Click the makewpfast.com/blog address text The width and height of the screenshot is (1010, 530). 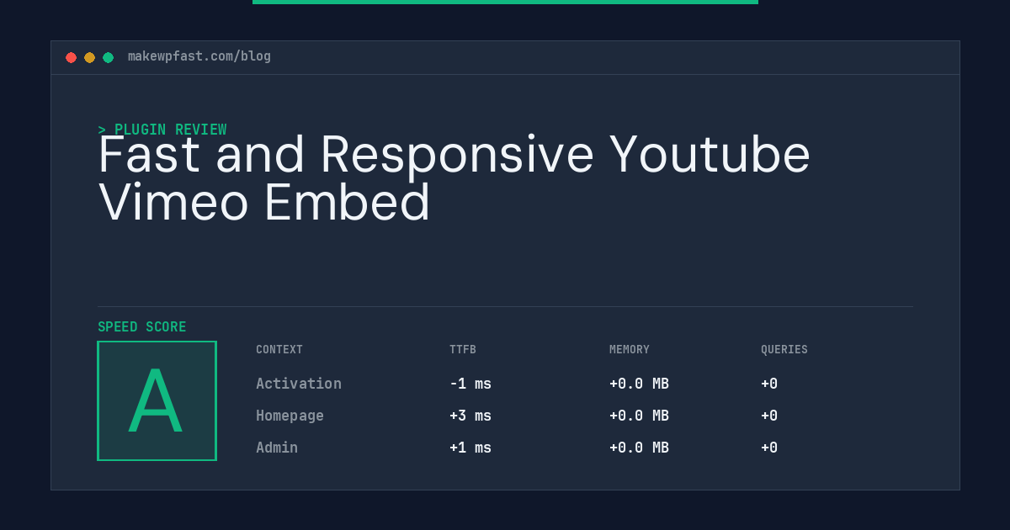coord(199,56)
